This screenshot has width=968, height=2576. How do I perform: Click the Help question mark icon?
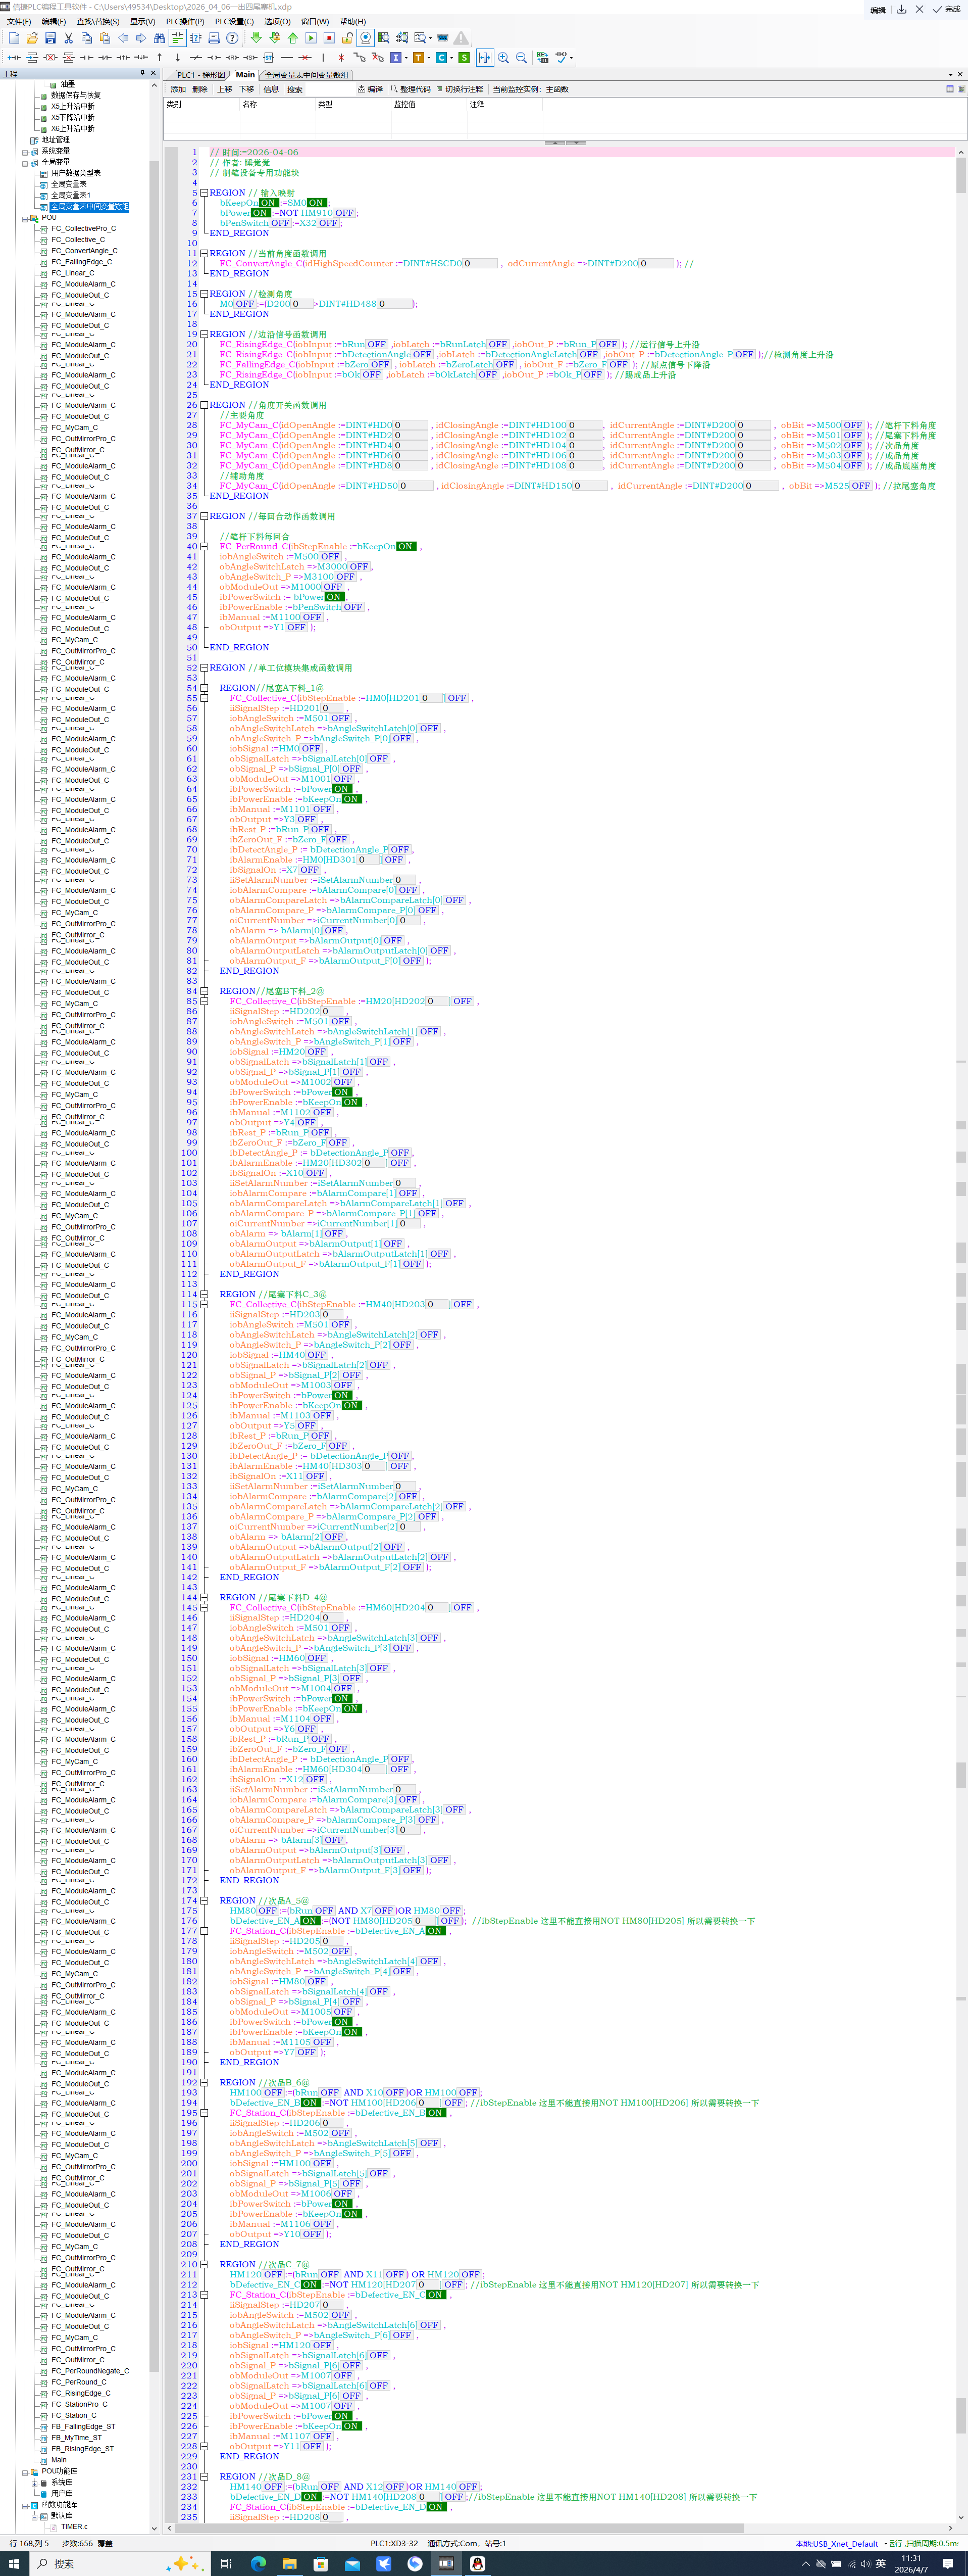tap(232, 38)
